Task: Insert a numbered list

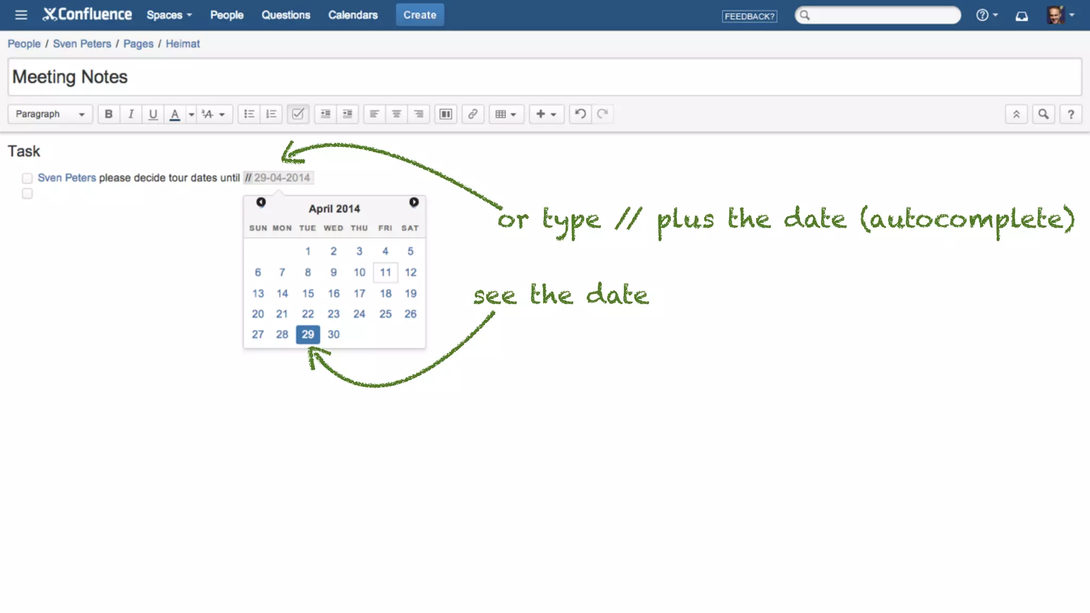Action: [x=271, y=114]
